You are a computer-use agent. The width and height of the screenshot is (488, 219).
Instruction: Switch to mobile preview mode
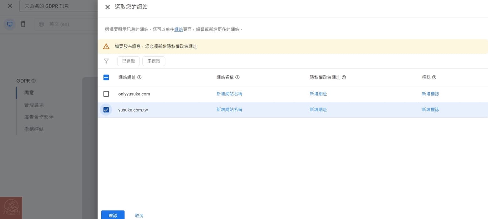click(x=23, y=24)
